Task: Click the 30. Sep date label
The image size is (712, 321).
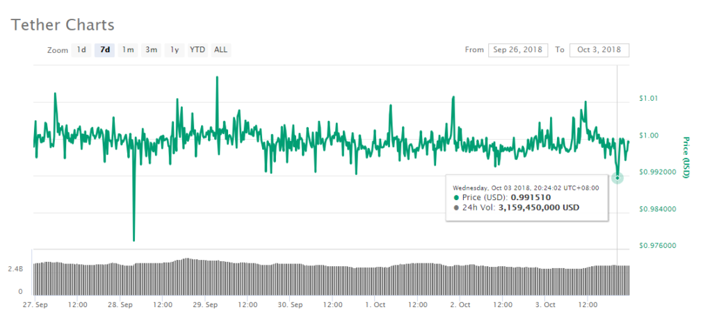Action: click(290, 304)
